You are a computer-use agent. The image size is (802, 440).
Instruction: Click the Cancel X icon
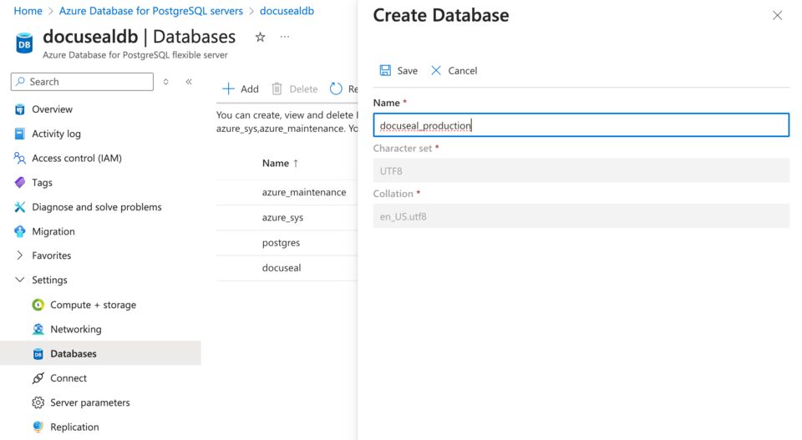pyautogui.click(x=436, y=70)
